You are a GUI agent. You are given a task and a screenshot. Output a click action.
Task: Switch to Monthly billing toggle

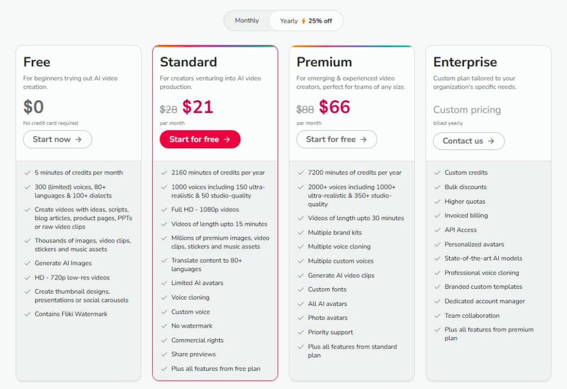pyautogui.click(x=247, y=20)
